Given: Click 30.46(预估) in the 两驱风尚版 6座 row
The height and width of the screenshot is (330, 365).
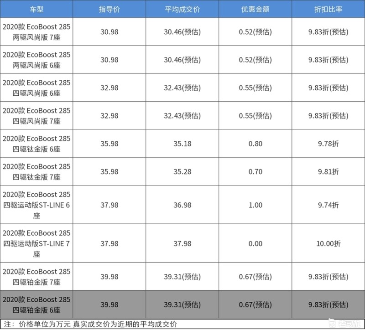Looking at the screenshot, I should pos(182,60).
